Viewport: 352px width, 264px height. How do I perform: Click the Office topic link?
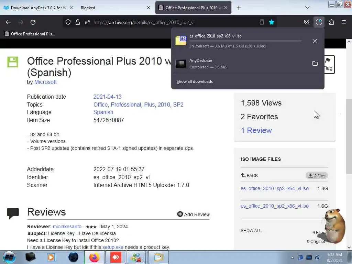click(100, 104)
